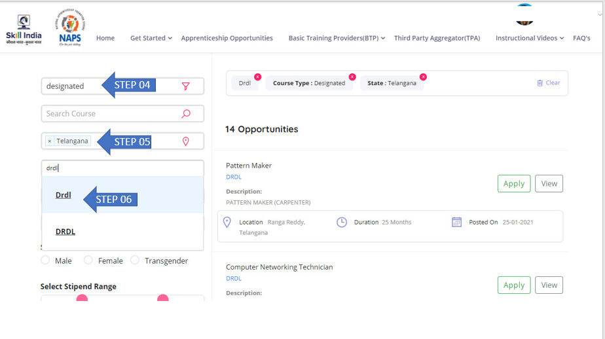Apply for Computer Networking Technician
The image size is (605, 339).
click(x=514, y=285)
